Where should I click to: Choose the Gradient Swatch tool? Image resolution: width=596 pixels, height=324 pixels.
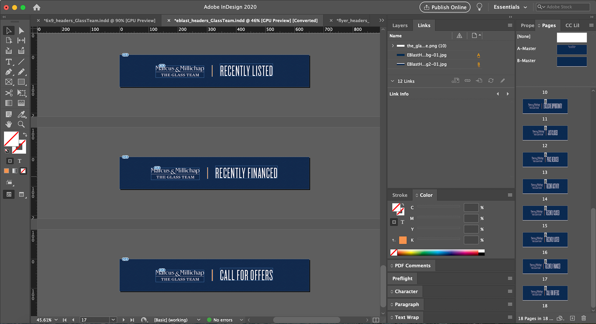(9, 103)
